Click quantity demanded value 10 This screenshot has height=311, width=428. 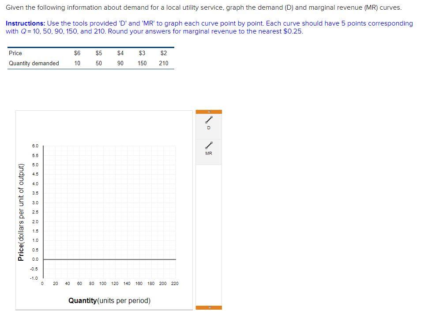click(x=77, y=63)
